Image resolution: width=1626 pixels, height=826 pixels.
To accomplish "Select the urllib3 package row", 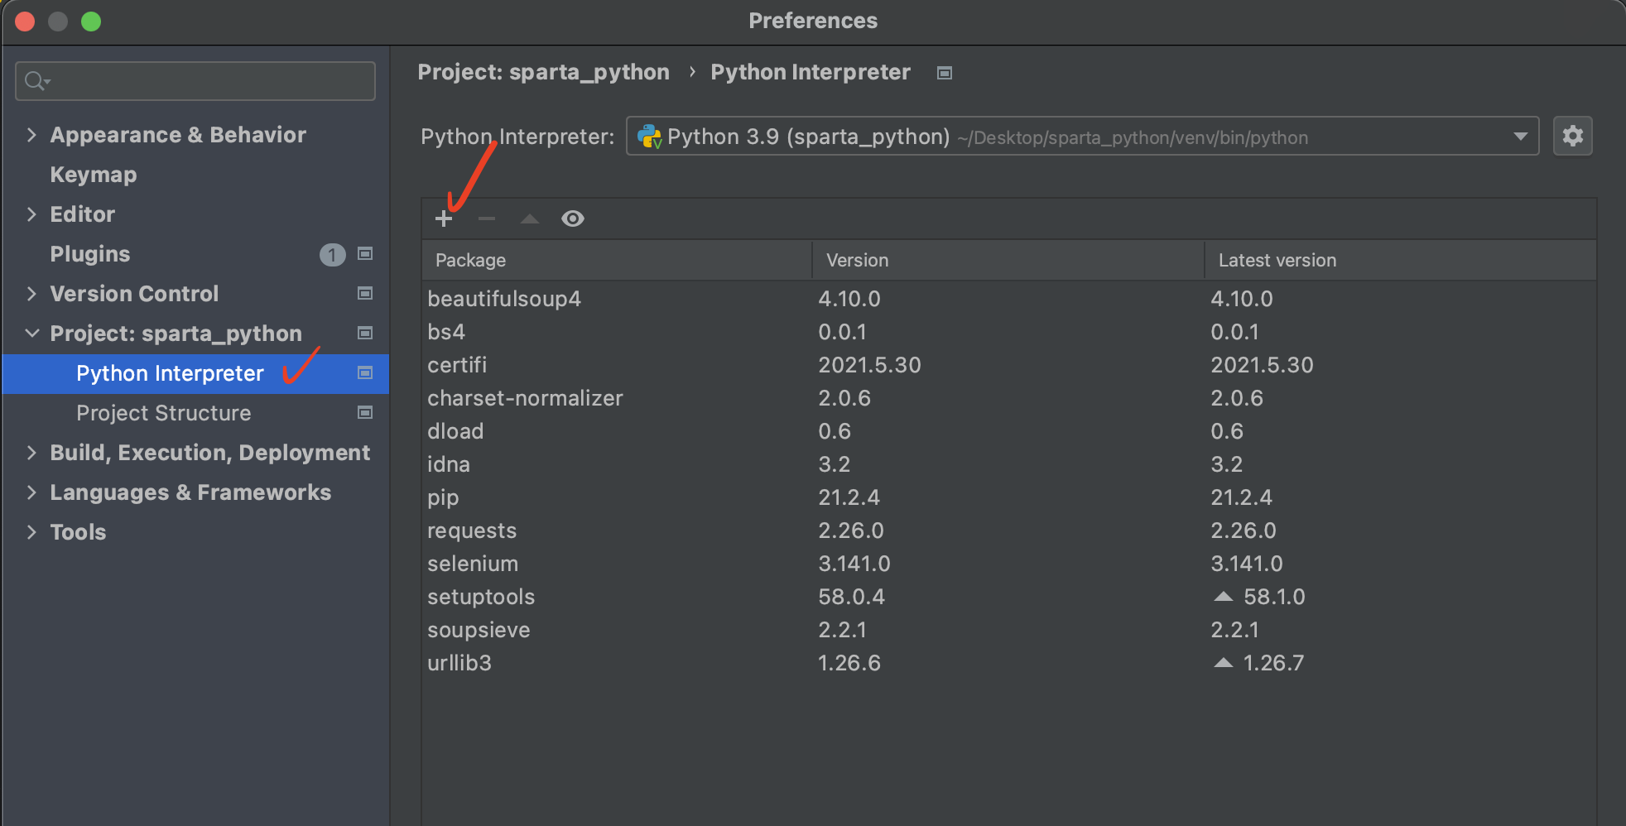I will click(1009, 663).
